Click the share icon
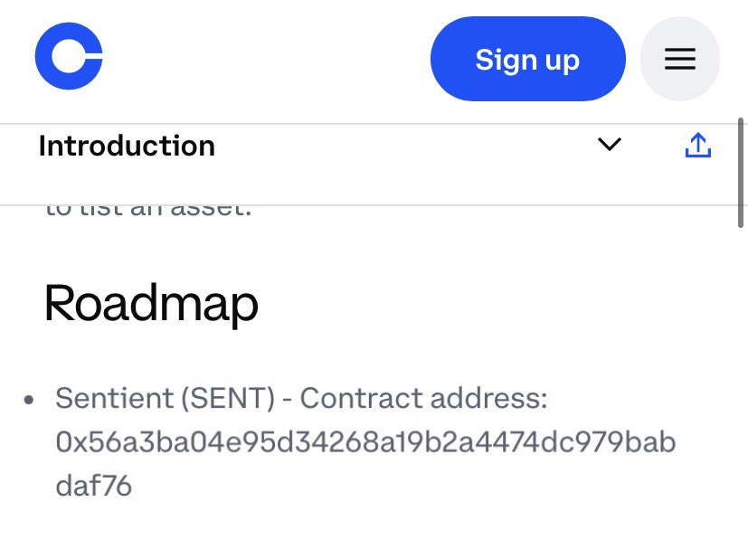Screen dimensions: 748x549 [697, 146]
